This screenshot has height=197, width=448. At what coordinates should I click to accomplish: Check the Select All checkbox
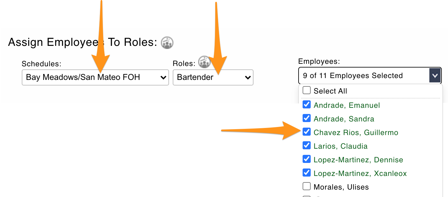(x=307, y=90)
